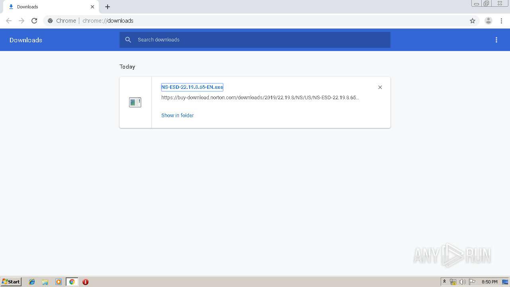The height and width of the screenshot is (287, 510).
Task: Click the red shield taskbar icon
Action: [85, 282]
